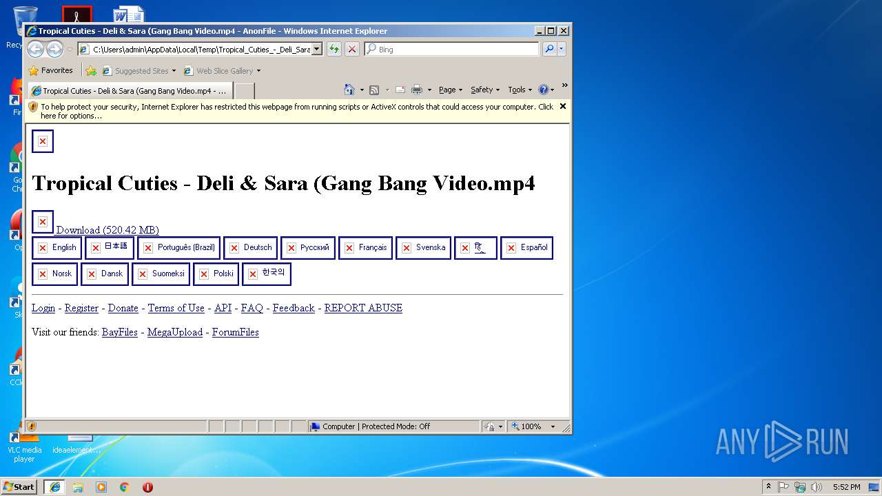Dismiss the security information bar

tap(563, 106)
